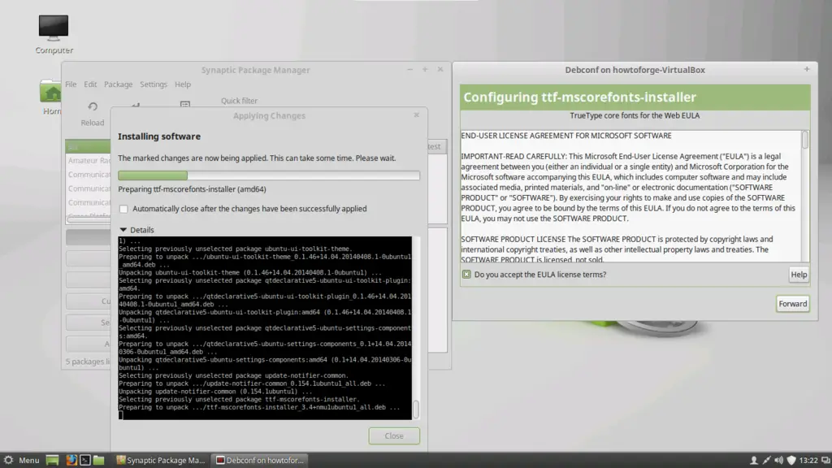Select Amateur Radio category in Synaptic list
Screen dimensions: 832x468
click(89, 160)
